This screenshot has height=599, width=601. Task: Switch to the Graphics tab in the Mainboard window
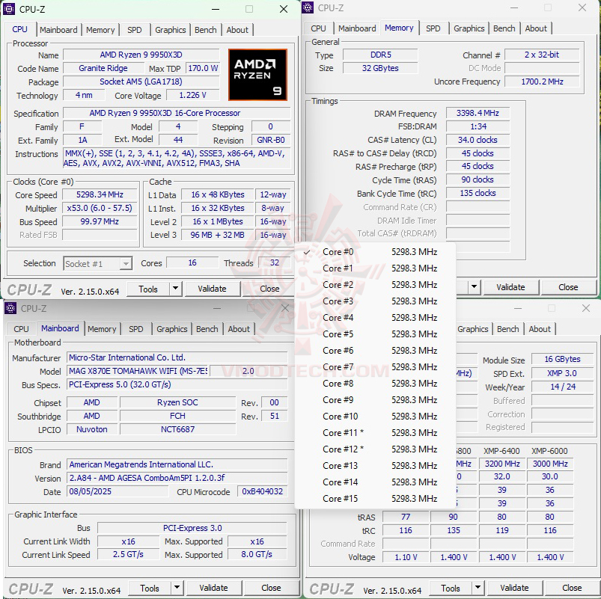[172, 329]
